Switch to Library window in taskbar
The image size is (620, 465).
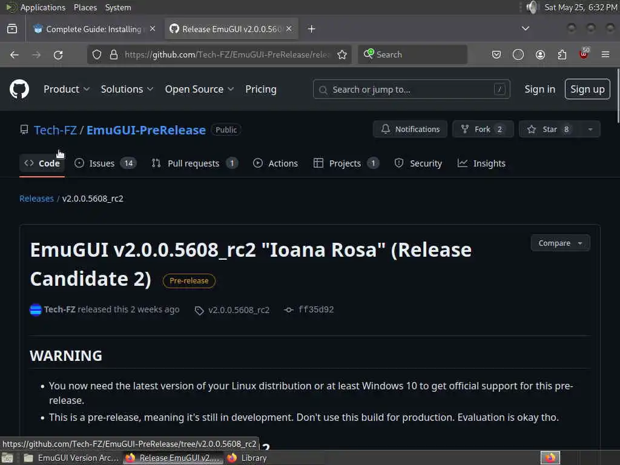[x=247, y=458]
